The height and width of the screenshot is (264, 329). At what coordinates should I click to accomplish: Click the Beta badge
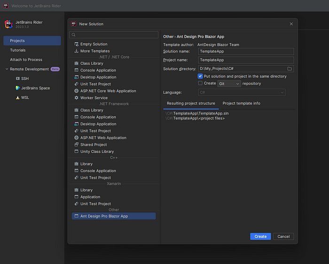pyautogui.click(x=55, y=69)
